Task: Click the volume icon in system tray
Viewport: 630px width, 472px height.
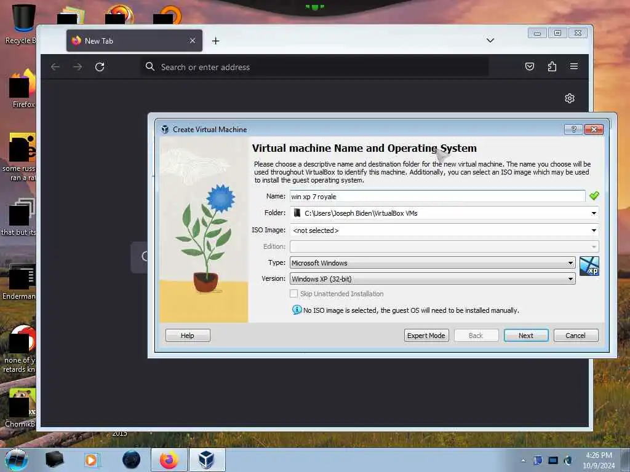Action: click(x=568, y=460)
